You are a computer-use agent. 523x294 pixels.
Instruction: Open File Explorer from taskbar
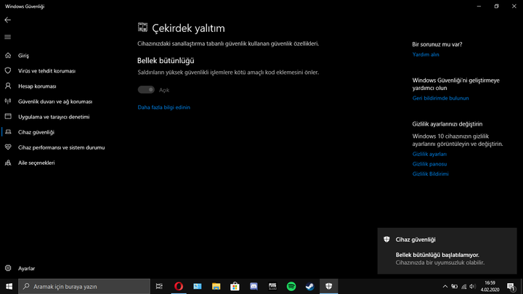pos(216,286)
